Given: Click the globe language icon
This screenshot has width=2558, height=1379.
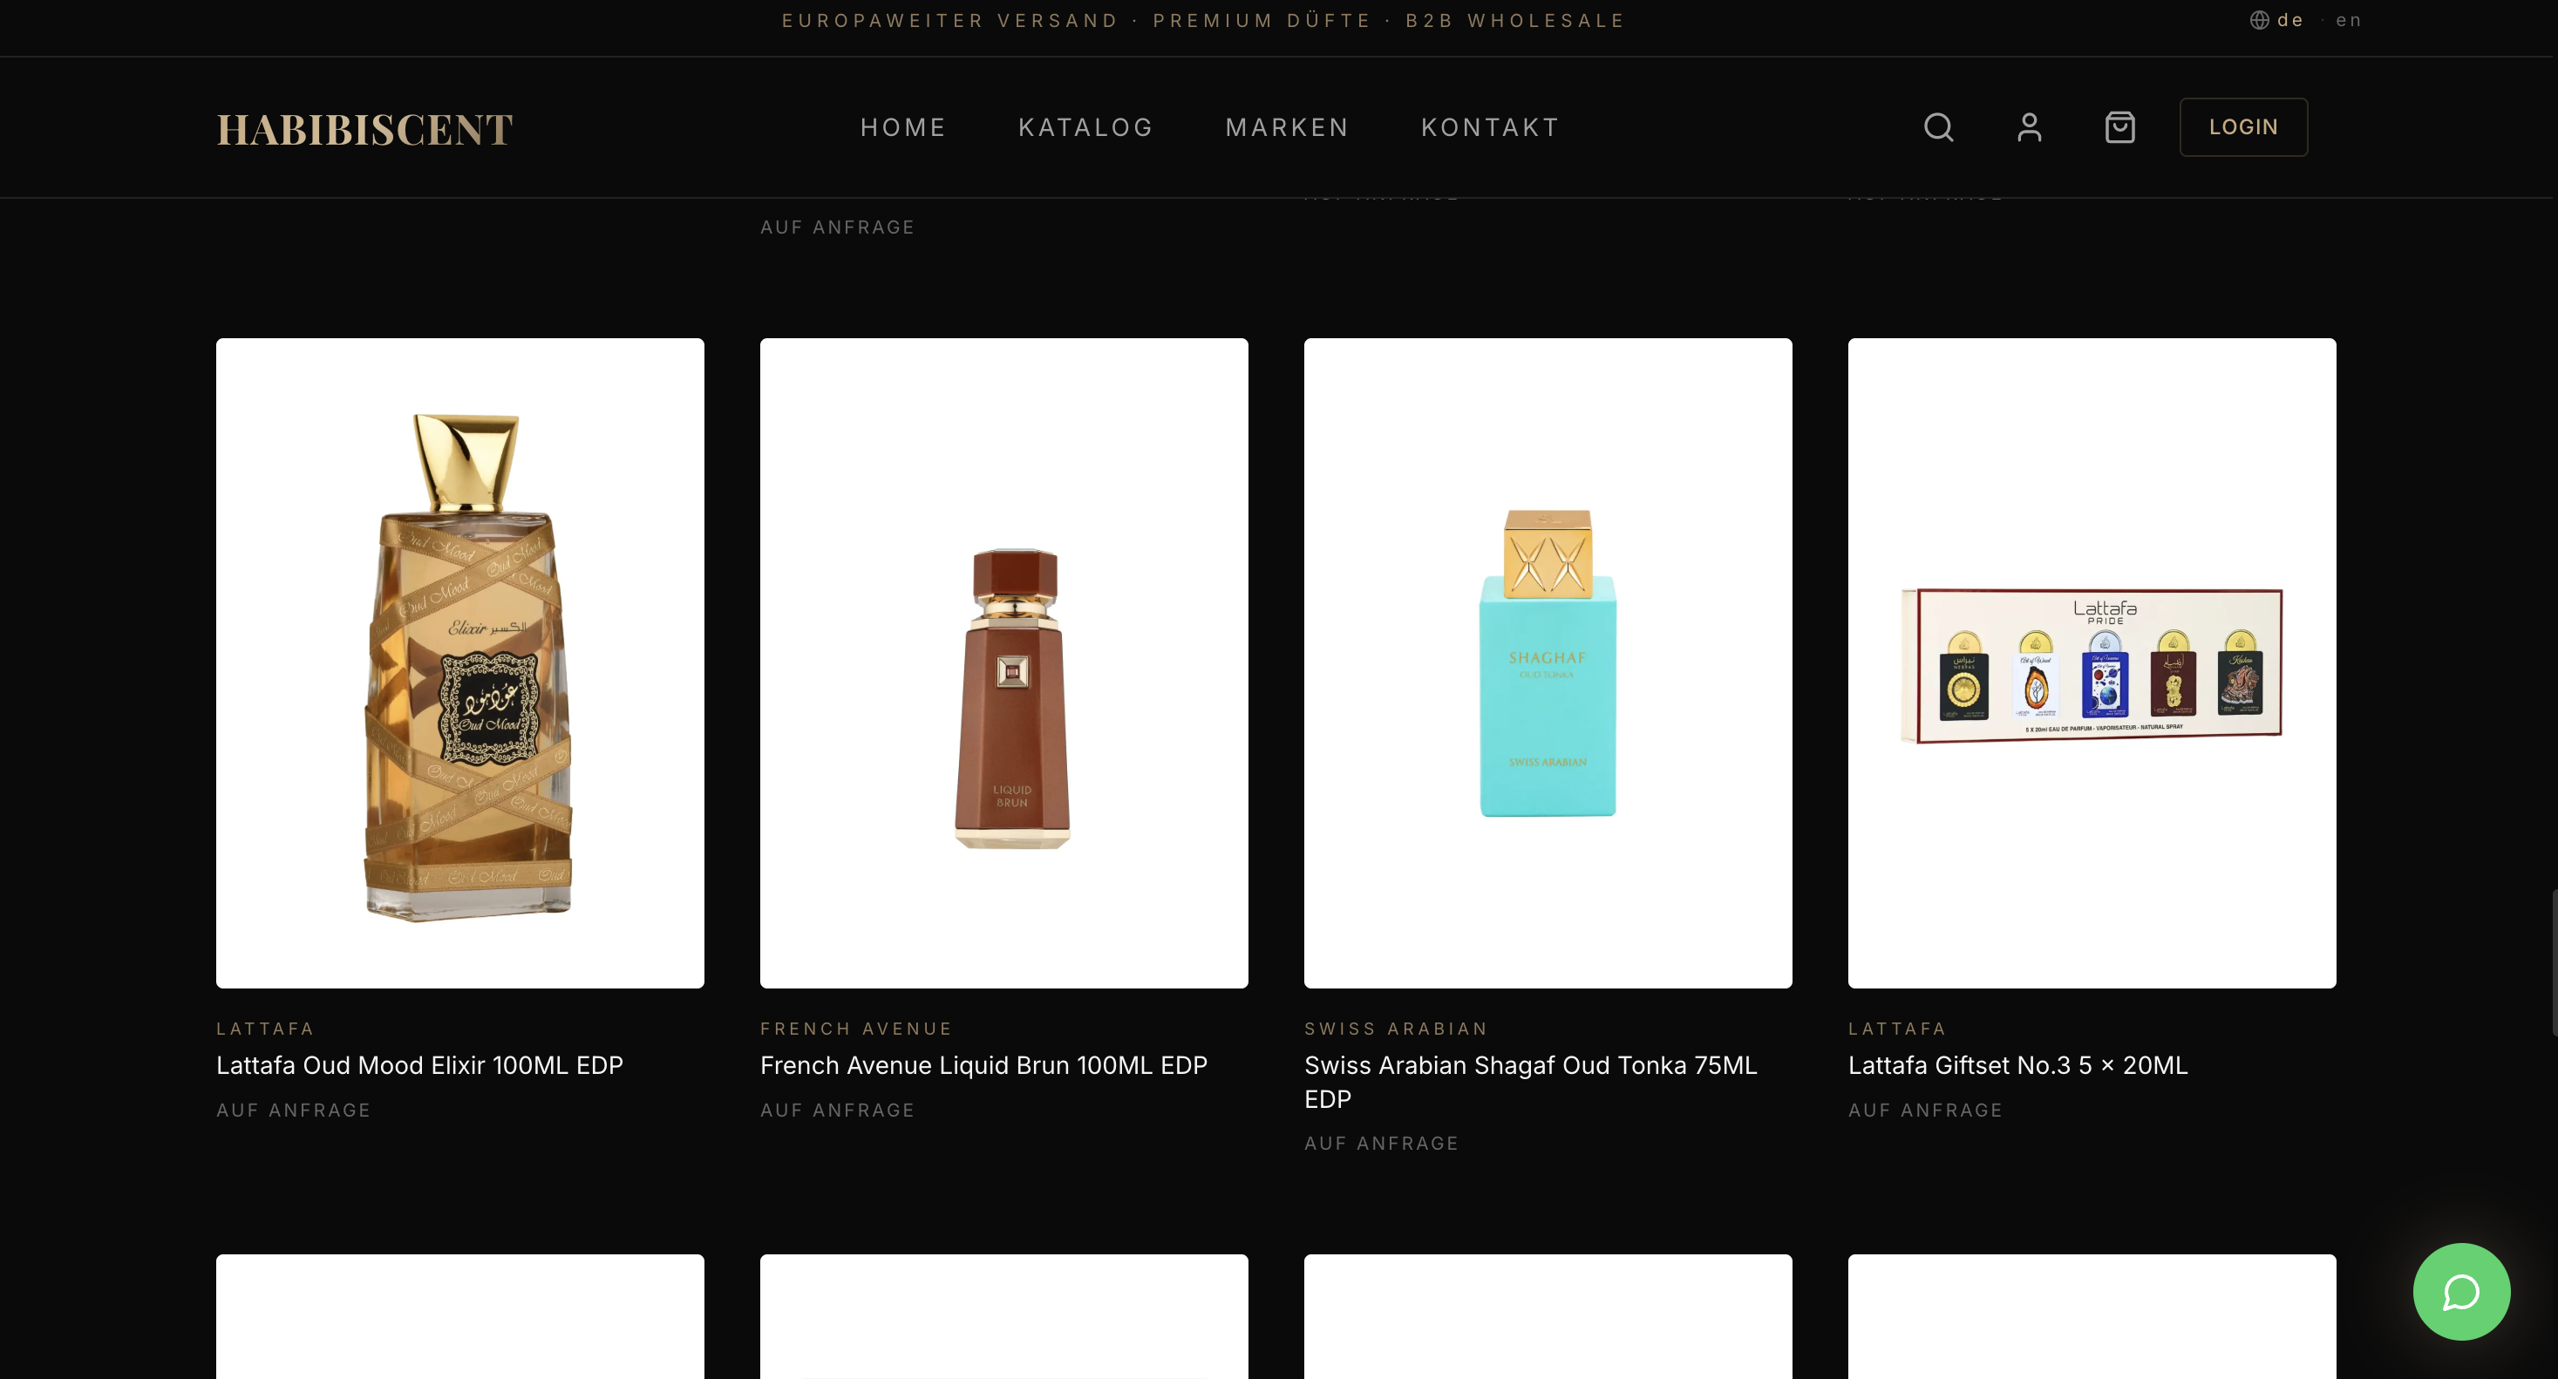Looking at the screenshot, I should click(x=2258, y=20).
